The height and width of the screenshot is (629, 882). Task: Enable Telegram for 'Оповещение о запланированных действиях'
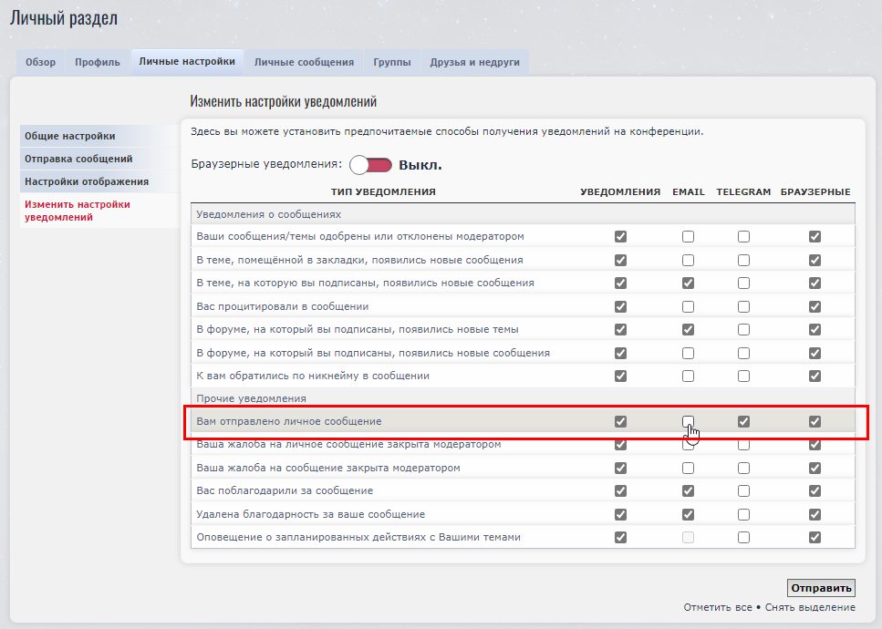pos(743,537)
